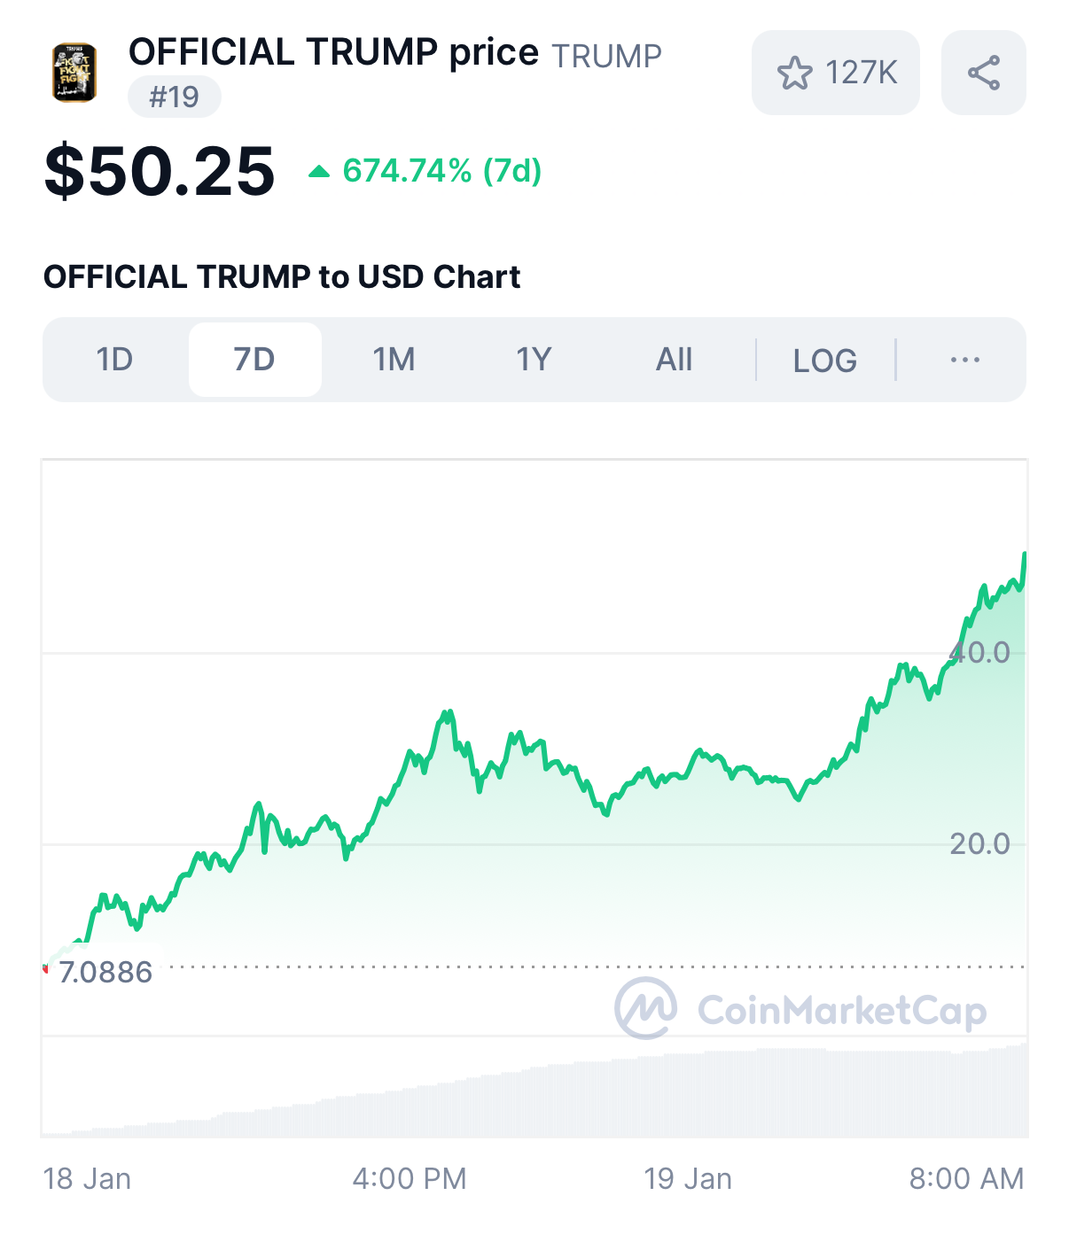Click the 127K watchlist count

pos(861,73)
